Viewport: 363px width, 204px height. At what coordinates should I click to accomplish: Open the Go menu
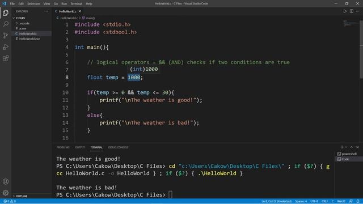pyautogui.click(x=56, y=4)
